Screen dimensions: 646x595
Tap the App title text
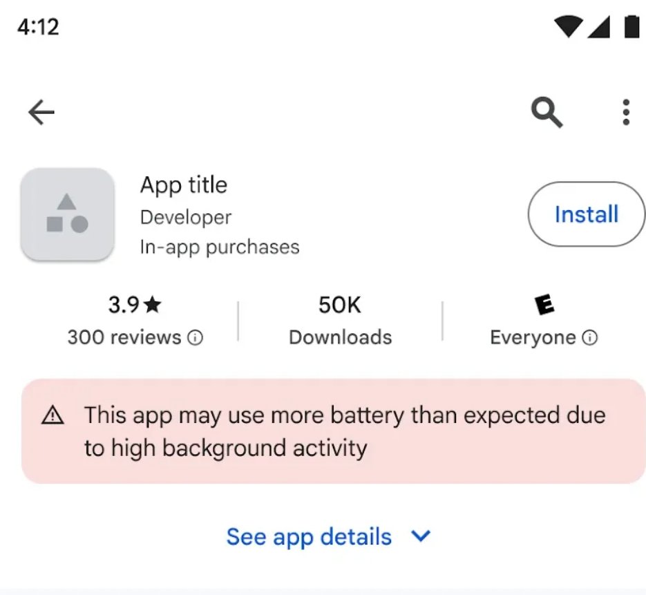(x=184, y=185)
